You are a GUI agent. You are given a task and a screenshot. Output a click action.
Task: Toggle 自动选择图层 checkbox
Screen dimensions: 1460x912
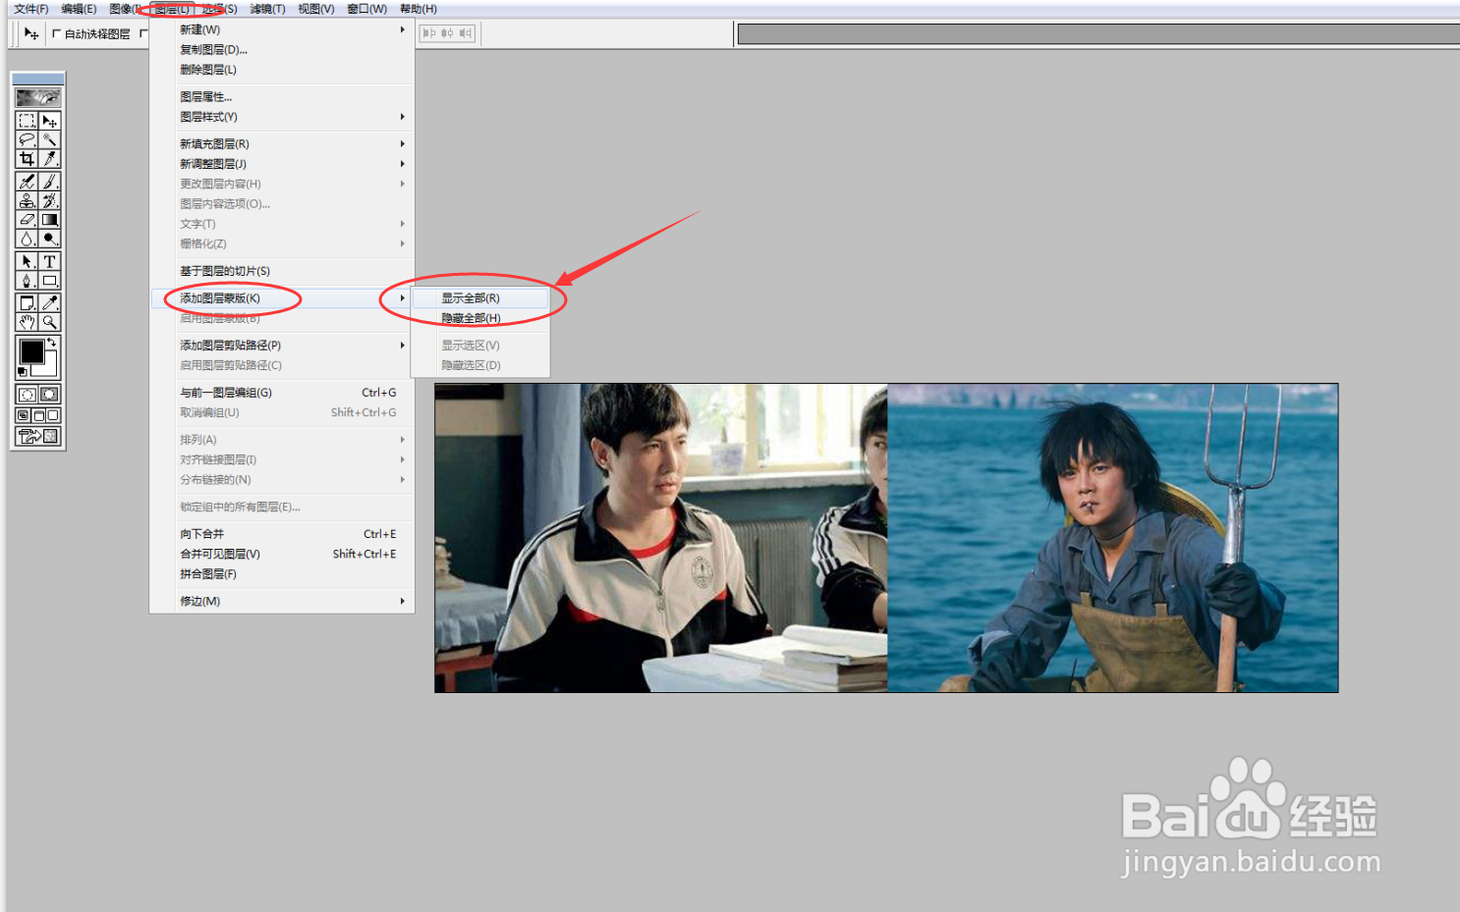pos(56,33)
